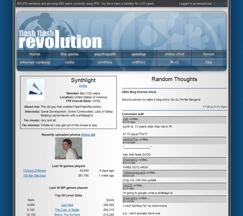The height and width of the screenshot is (216, 243).
Task: Open Just Died level link
Action: pos(67,205)
